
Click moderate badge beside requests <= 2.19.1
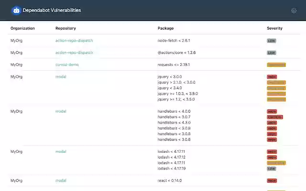coord(276,65)
